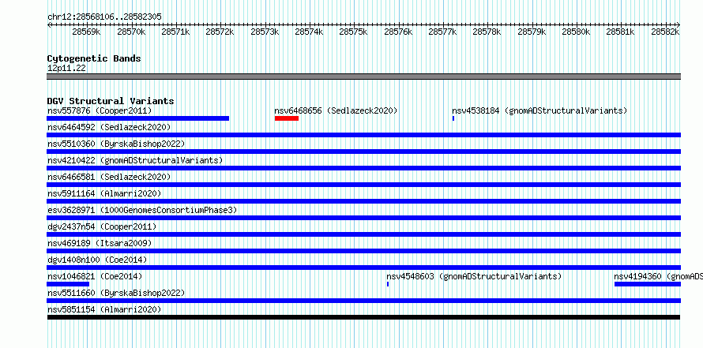The width and height of the screenshot is (703, 348).
Task: Click the black bar under nsv5851154
Action: click(363, 317)
